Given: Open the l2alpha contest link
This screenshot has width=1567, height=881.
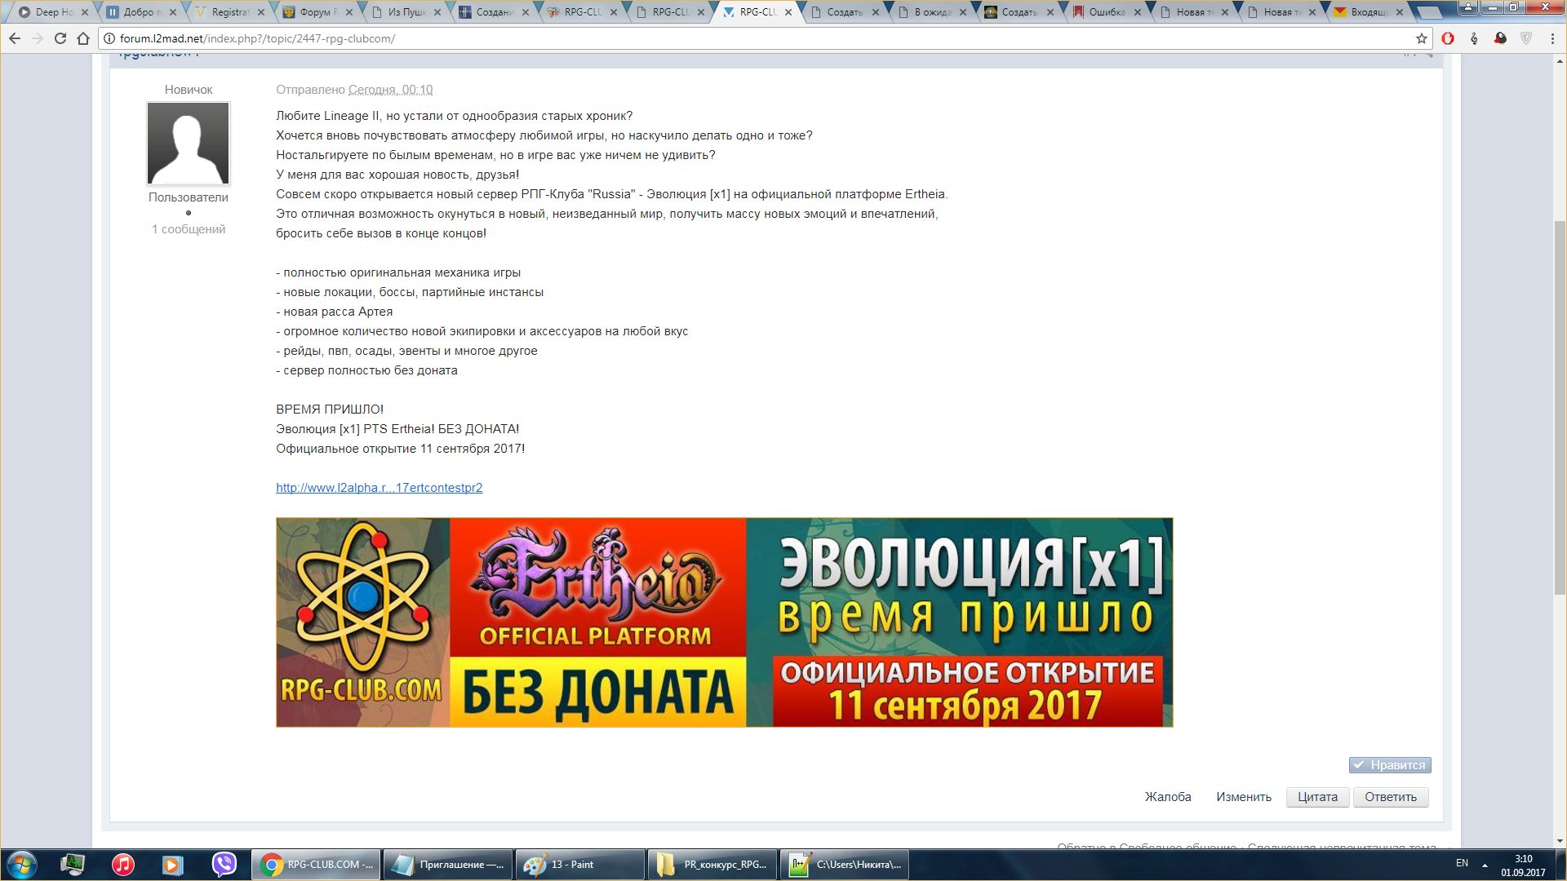Looking at the screenshot, I should coord(379,488).
